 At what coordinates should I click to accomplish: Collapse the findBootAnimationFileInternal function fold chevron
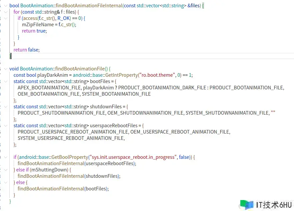6,6
